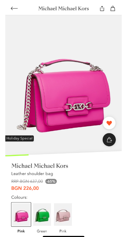
Task: Tap the home indicator bar at bottom
Action: [64, 236]
